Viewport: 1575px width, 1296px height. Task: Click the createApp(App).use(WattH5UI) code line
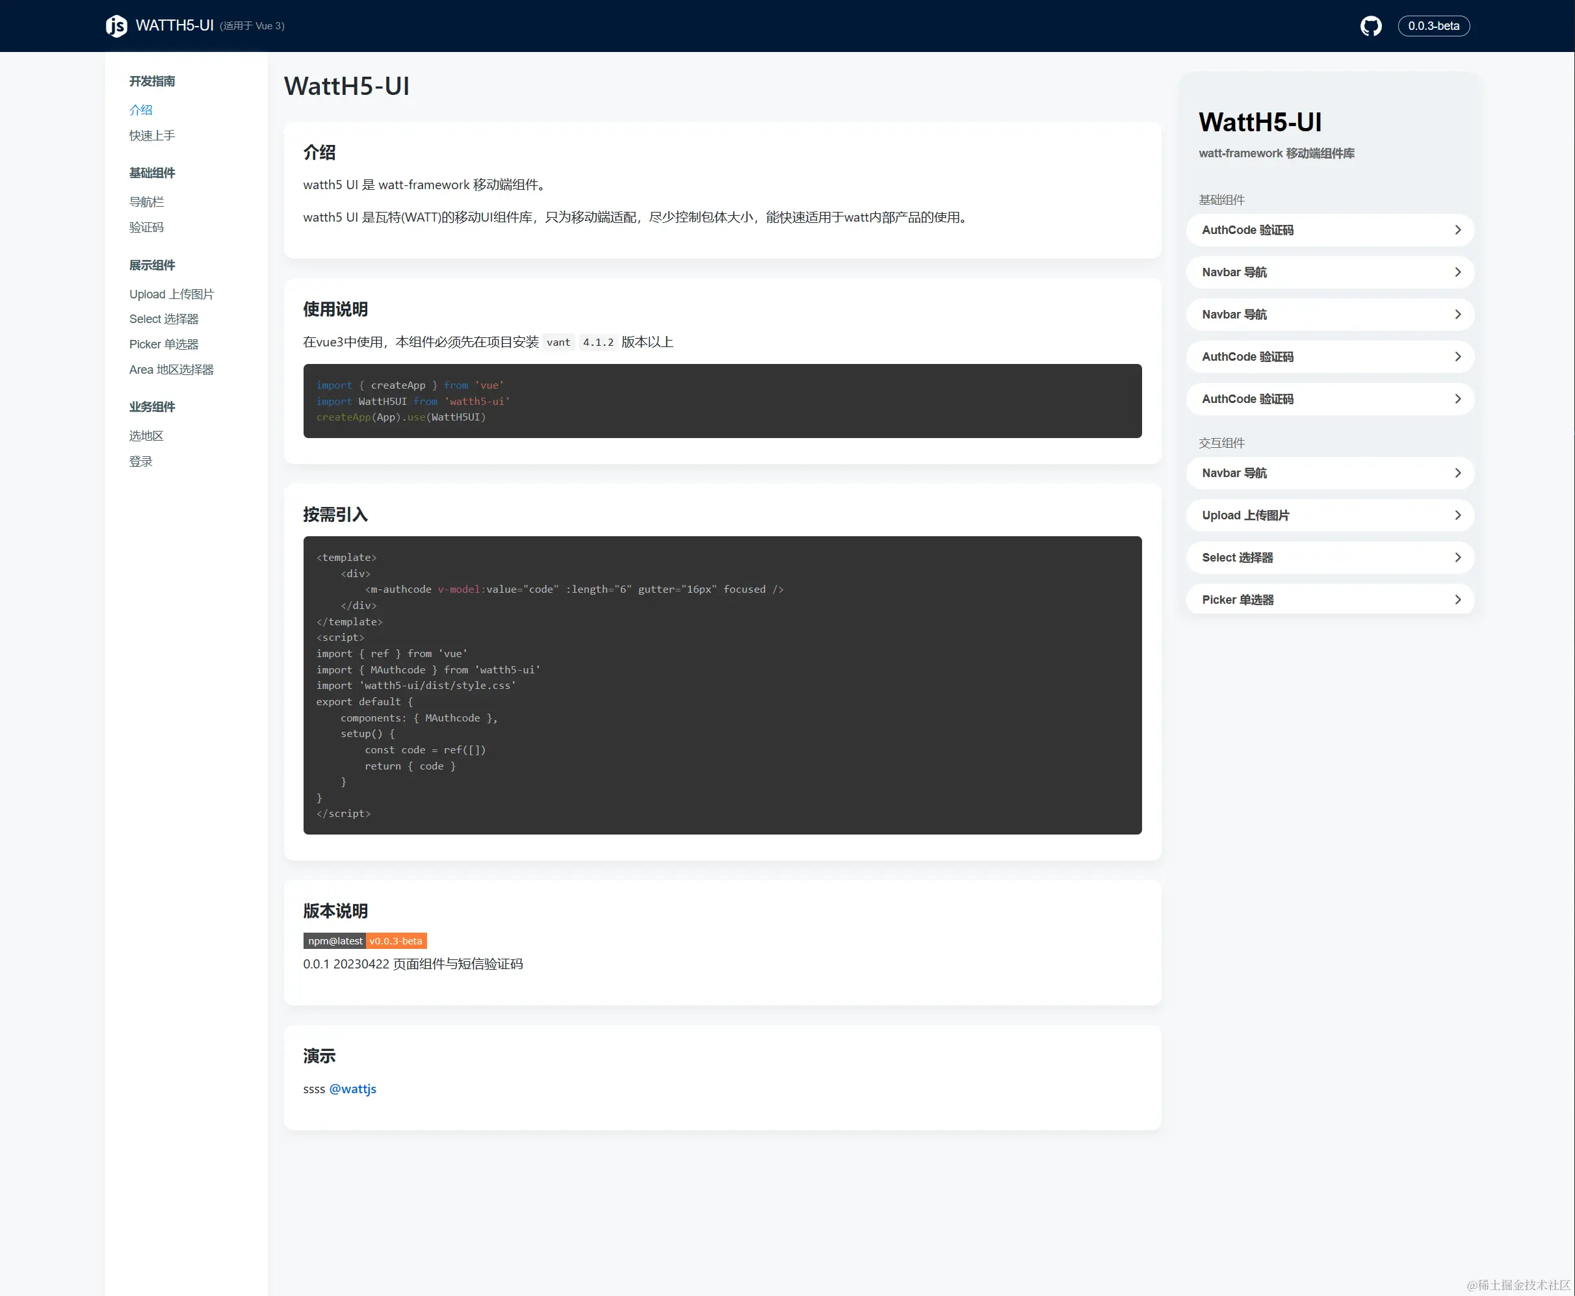(x=401, y=417)
